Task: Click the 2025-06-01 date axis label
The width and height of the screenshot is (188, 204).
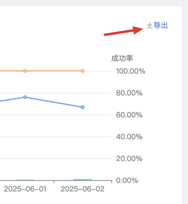Action: 25,189
